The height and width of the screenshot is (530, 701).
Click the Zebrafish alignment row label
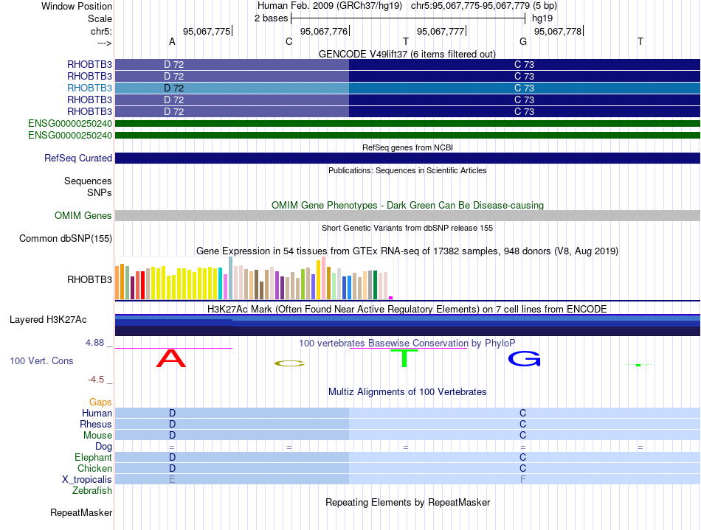coord(92,490)
